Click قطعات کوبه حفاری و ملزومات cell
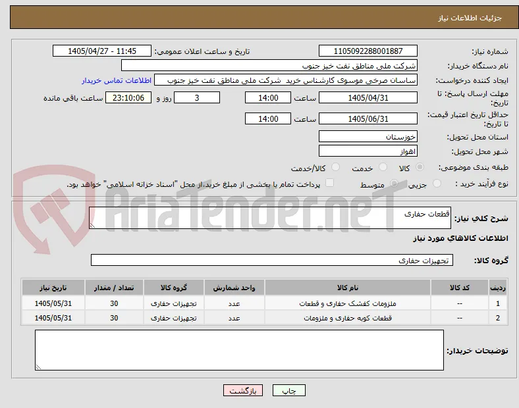Screen dimensions: 519x408 tap(348, 318)
